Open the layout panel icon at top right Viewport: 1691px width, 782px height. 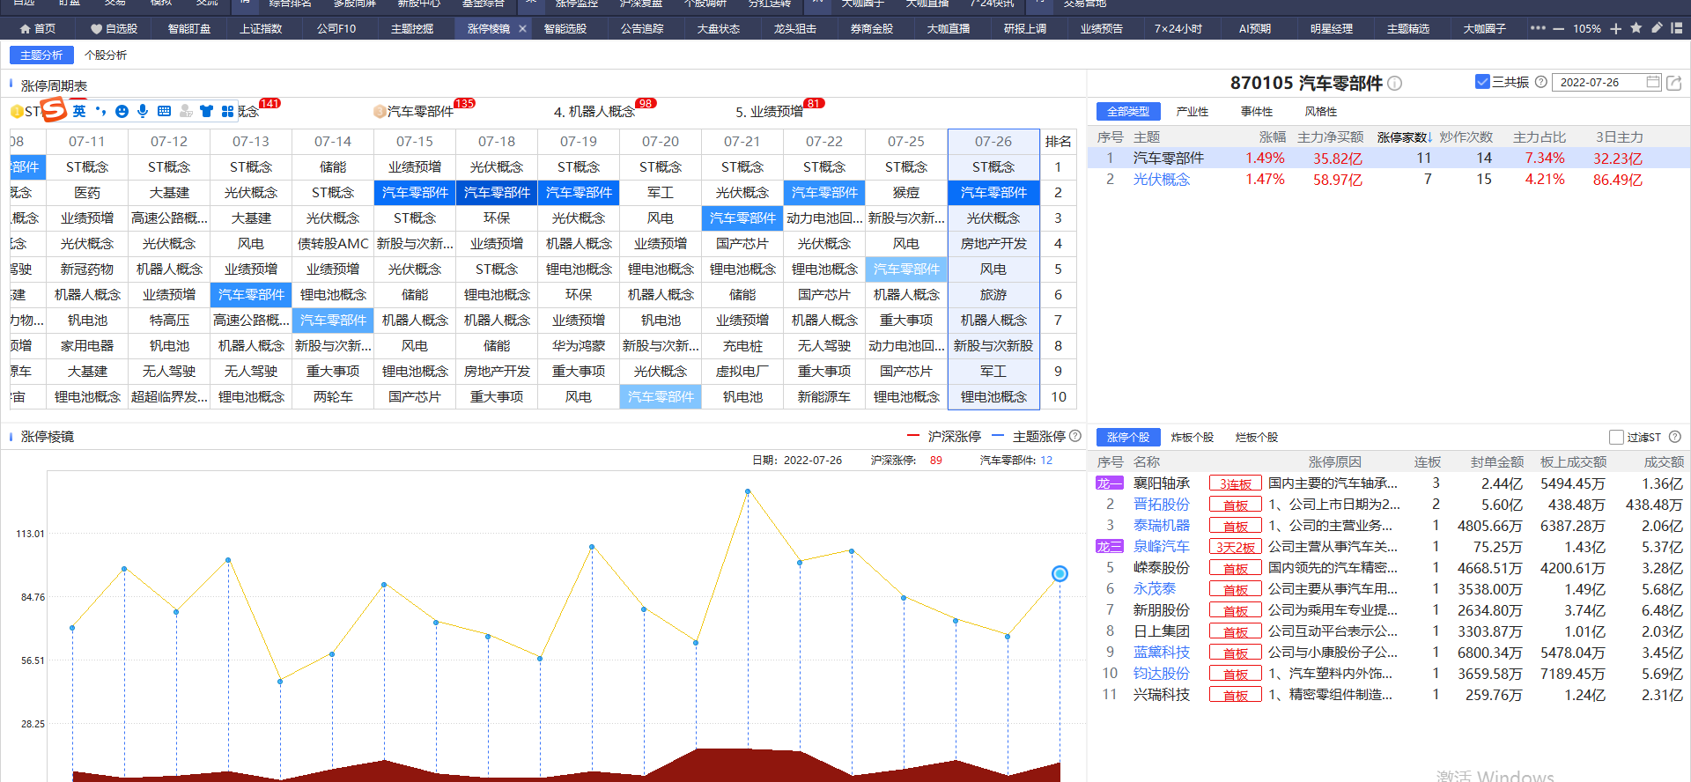pyautogui.click(x=1676, y=28)
